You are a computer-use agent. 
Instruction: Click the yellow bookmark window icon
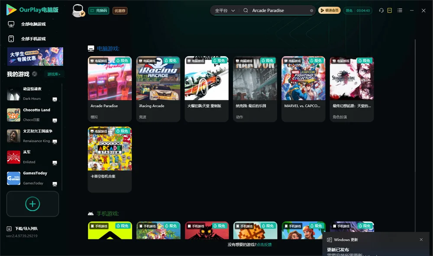[x=390, y=10]
